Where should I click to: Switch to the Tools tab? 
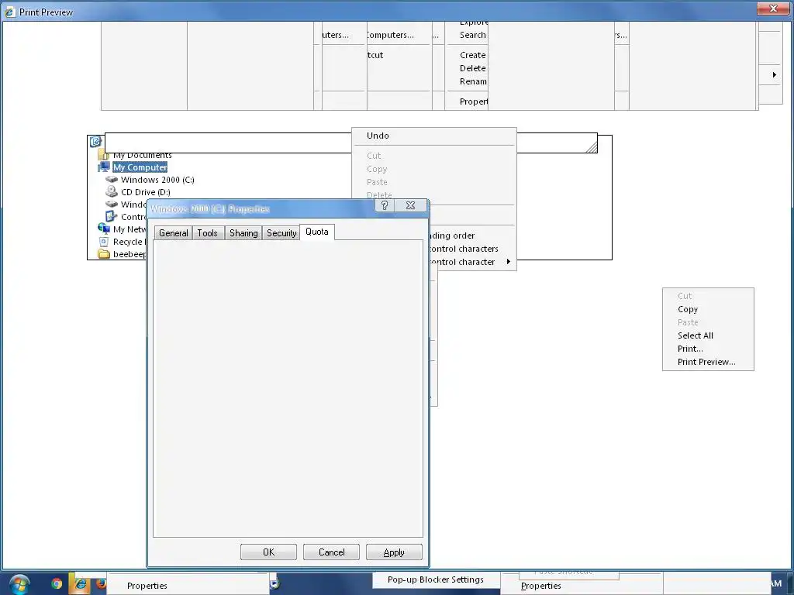click(x=208, y=233)
